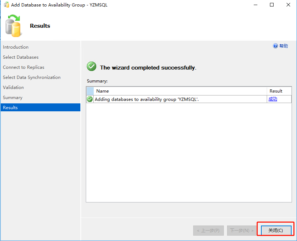Open the Summary step in the sidebar
Image resolution: width=297 pixels, height=241 pixels.
pos(13,98)
